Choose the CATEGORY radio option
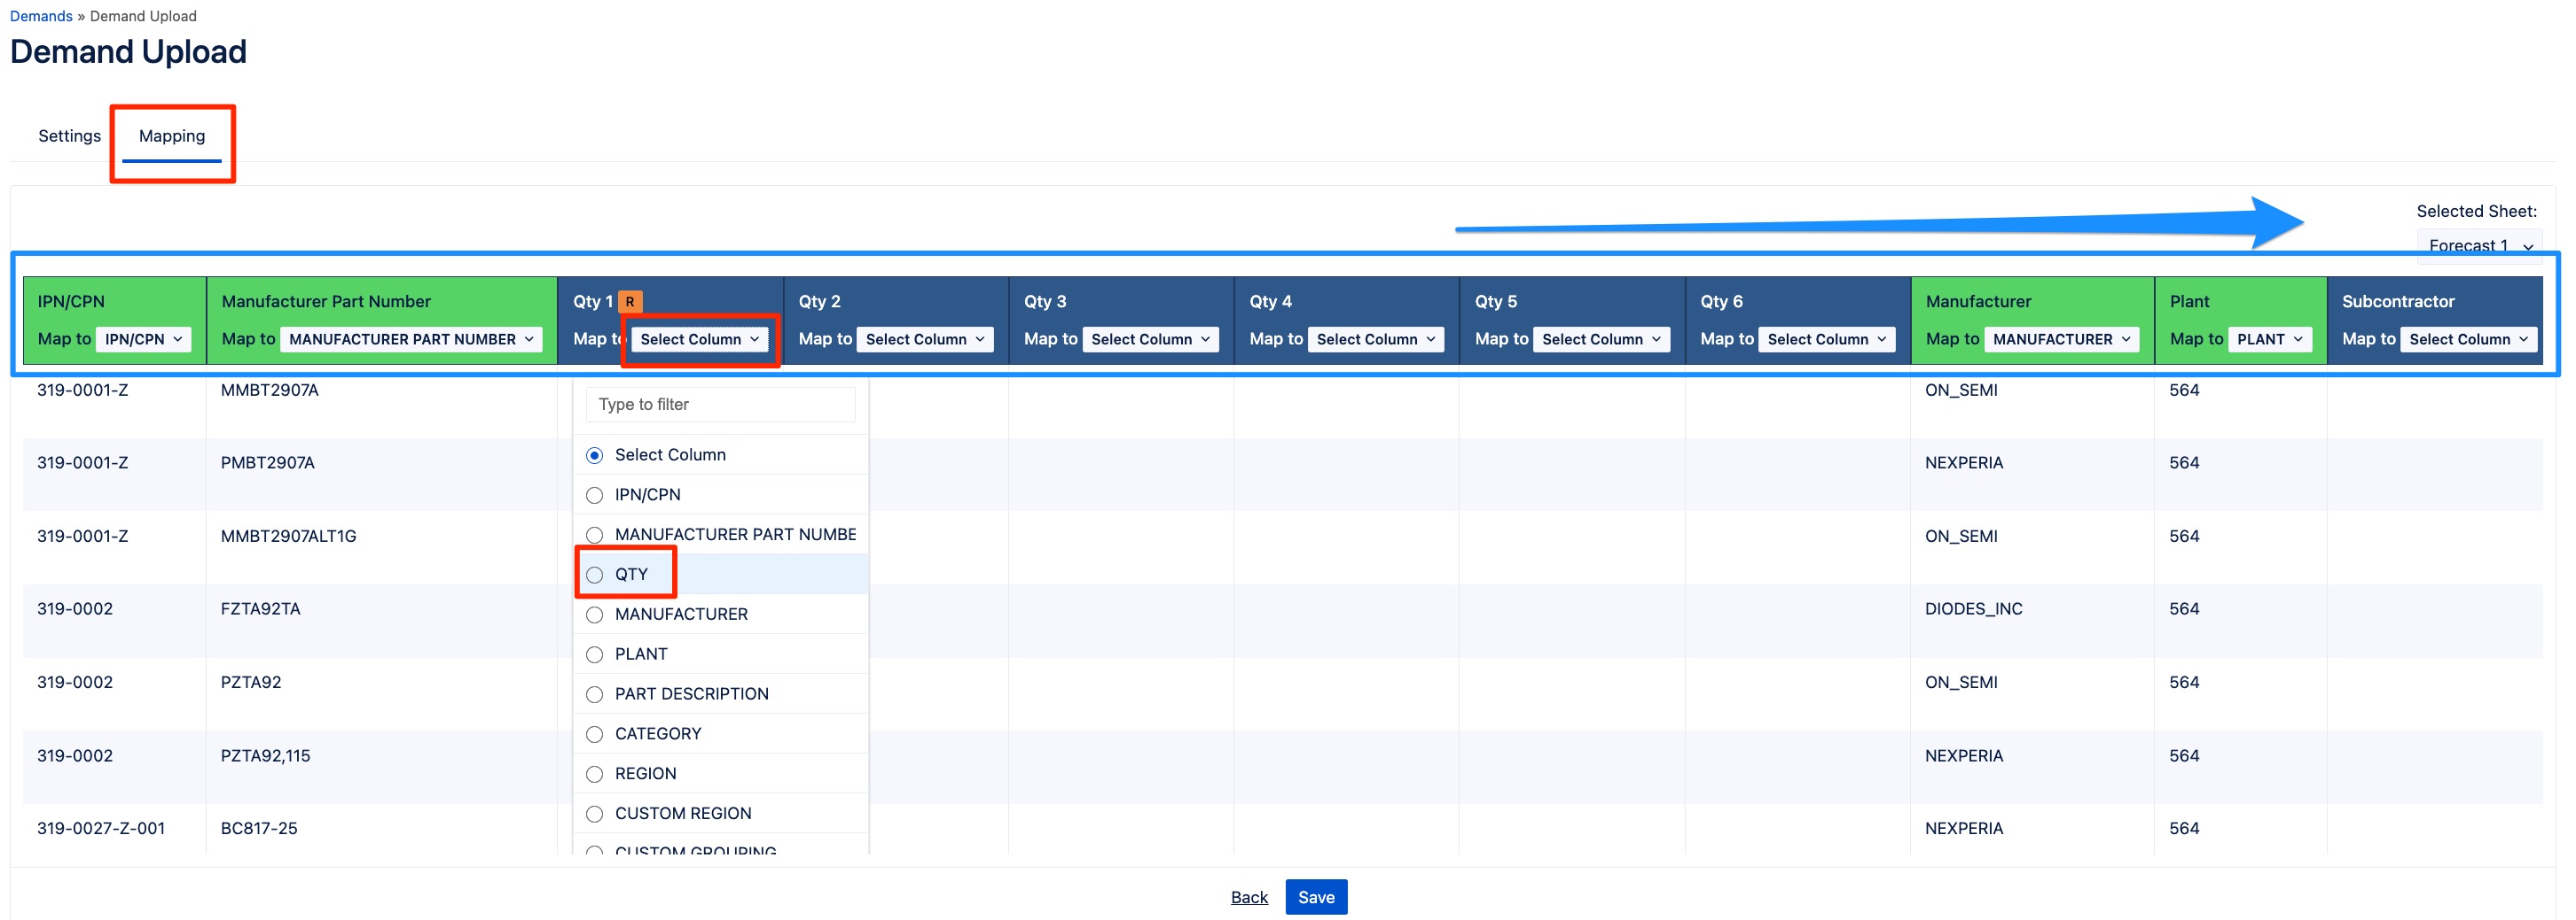Image resolution: width=2576 pixels, height=920 pixels. click(x=595, y=734)
